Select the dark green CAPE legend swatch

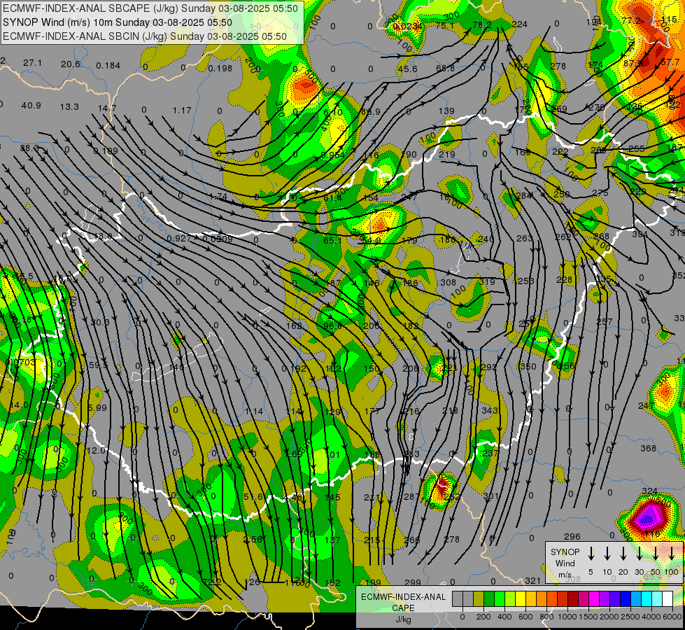pos(489,599)
